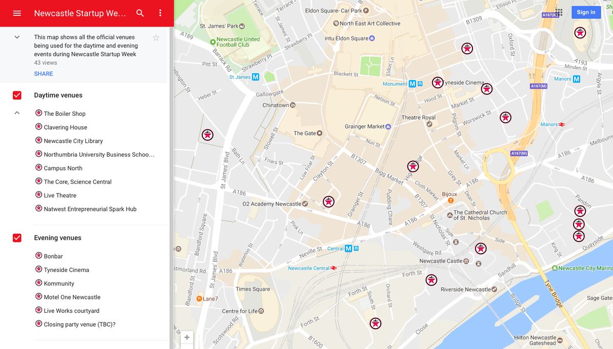Screen dimensions: 613x349
Task: Click the Bonbar venue pin icon
Action: pos(39,256)
